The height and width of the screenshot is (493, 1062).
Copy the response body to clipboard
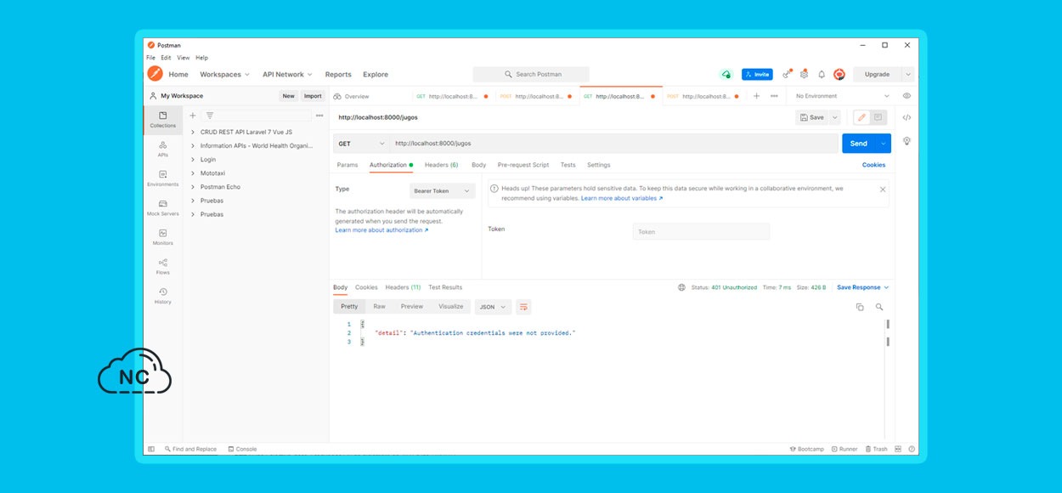click(860, 307)
